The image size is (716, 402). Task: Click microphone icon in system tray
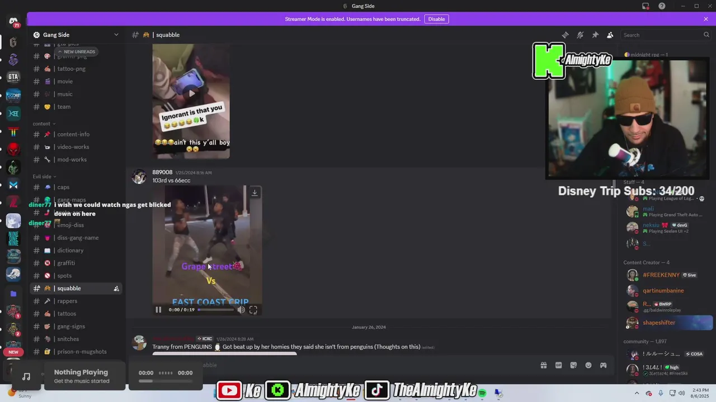coord(661,393)
